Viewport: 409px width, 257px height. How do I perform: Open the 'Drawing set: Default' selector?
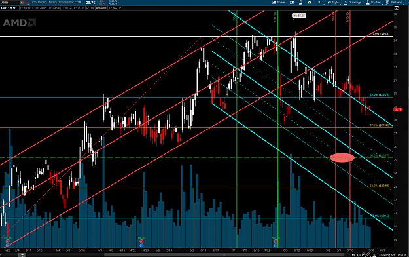[x=393, y=255]
